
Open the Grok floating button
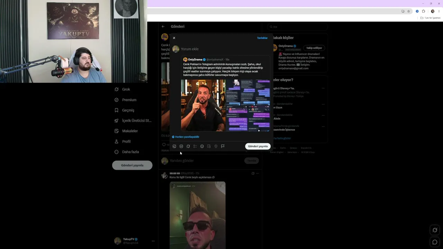point(435,230)
